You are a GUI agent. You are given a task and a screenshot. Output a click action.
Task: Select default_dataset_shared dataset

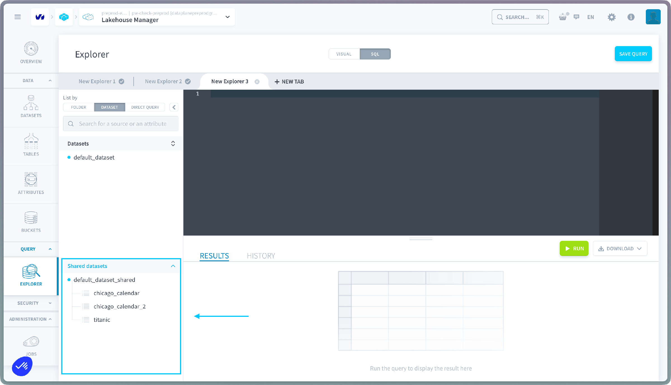point(104,280)
